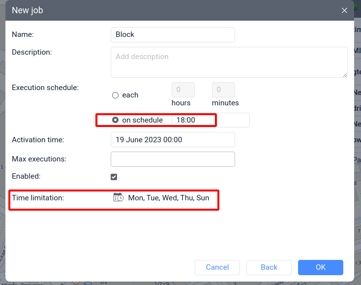Open the Activation time date field

click(x=173, y=140)
